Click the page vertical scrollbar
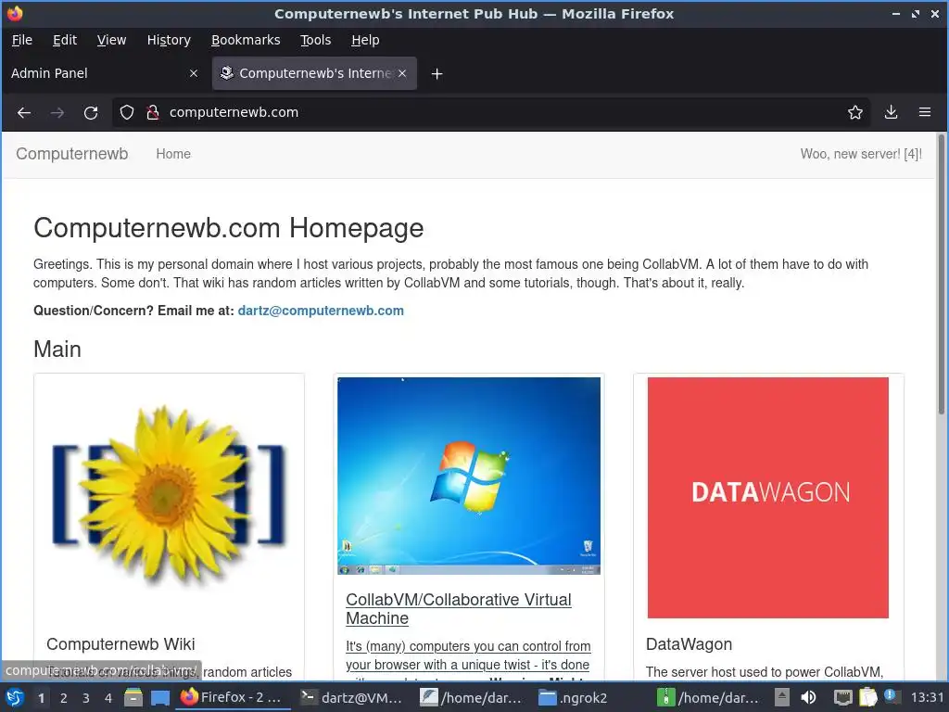This screenshot has width=949, height=712. [x=942, y=274]
